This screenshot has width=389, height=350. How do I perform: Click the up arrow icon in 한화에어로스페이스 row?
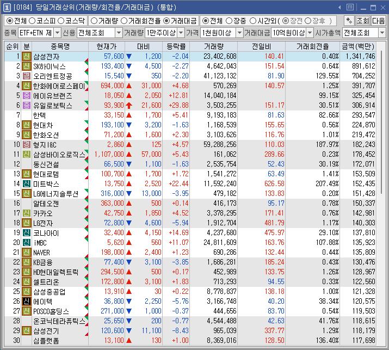[x=129, y=86]
